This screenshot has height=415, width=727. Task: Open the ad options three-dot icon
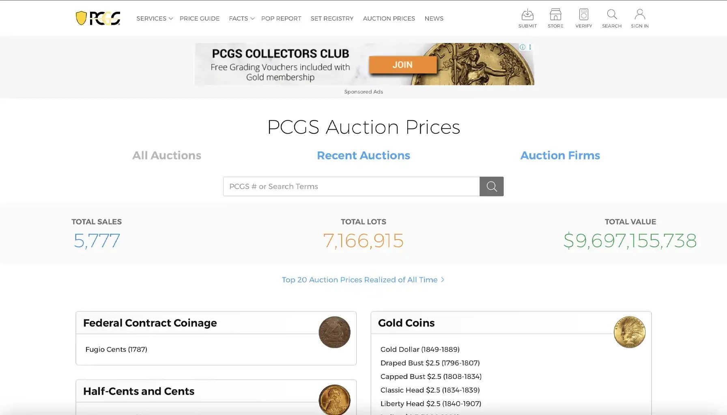pos(530,47)
